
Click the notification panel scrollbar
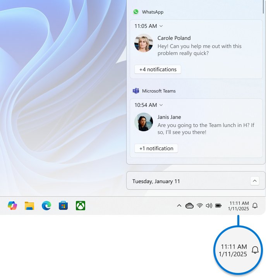(263, 7)
